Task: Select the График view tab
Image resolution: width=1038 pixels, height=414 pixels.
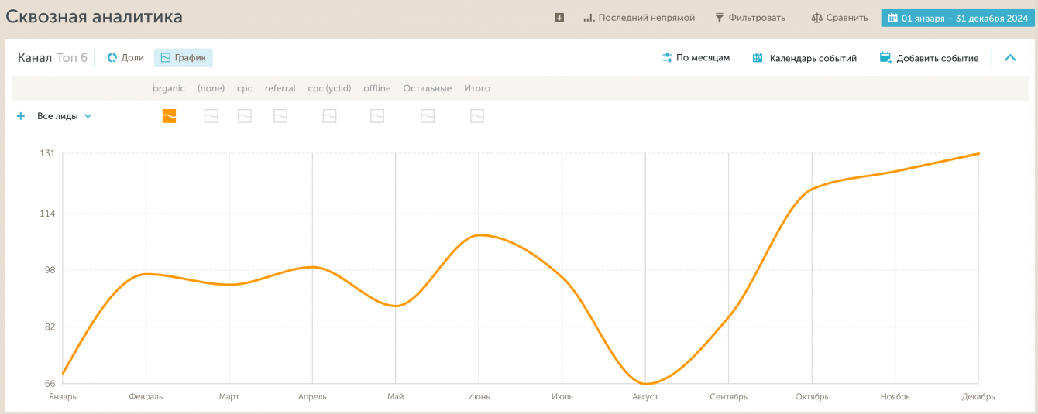Action: coord(184,58)
